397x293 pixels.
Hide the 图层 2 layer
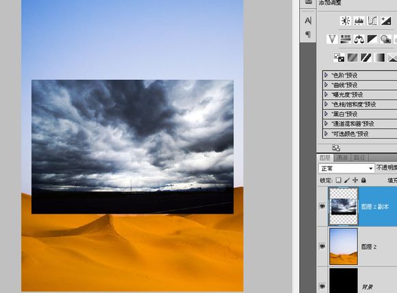click(322, 246)
